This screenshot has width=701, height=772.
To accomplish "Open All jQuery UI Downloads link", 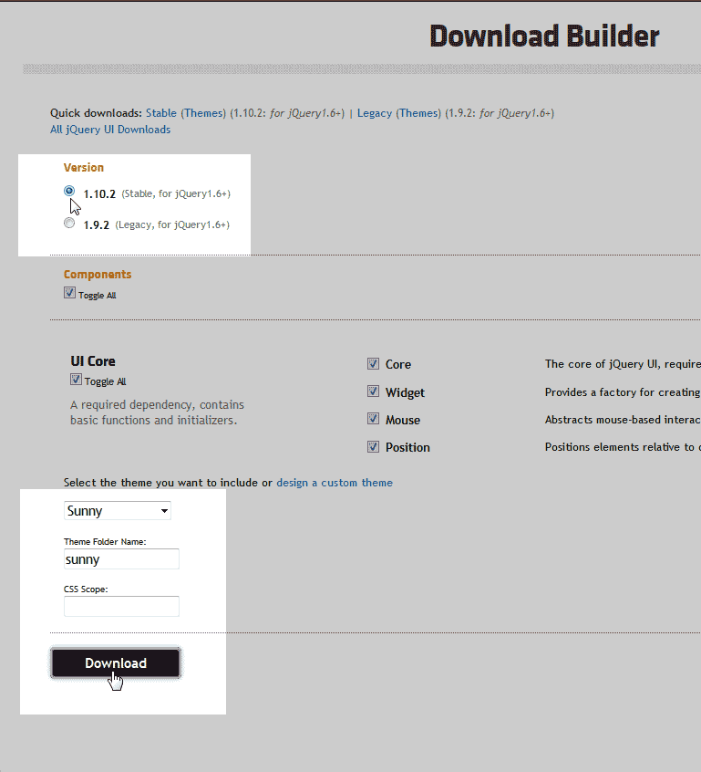I will (x=110, y=130).
